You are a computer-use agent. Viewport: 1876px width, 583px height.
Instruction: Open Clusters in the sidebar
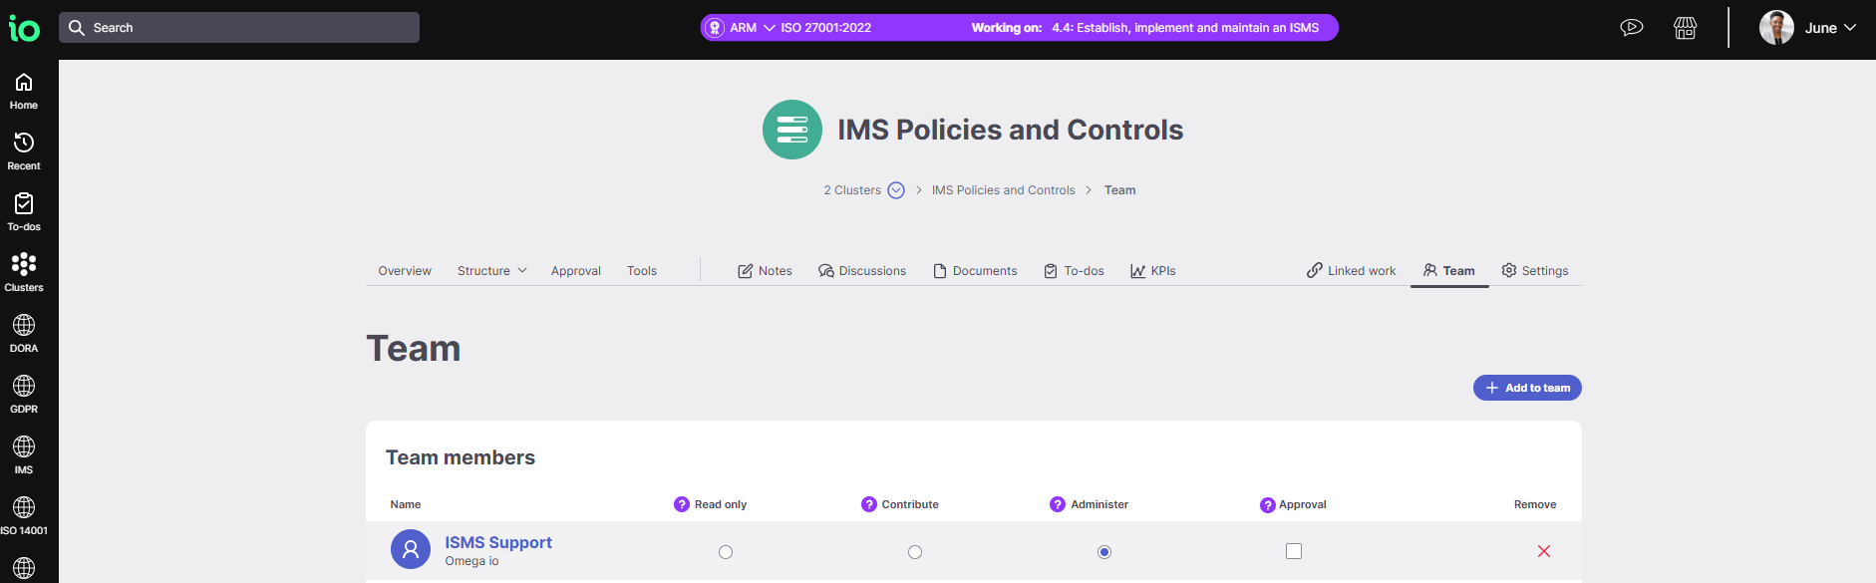click(24, 273)
